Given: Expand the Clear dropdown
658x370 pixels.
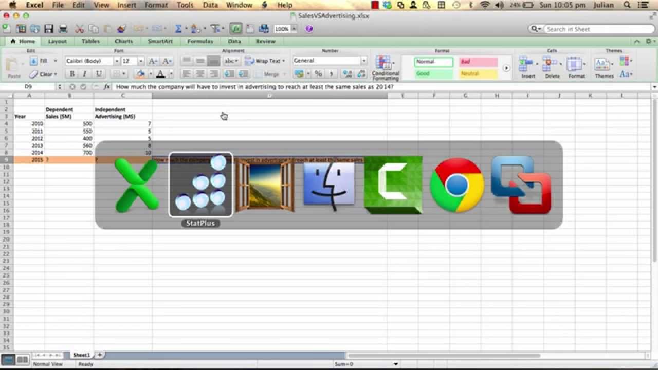Looking at the screenshot, I should (56, 74).
